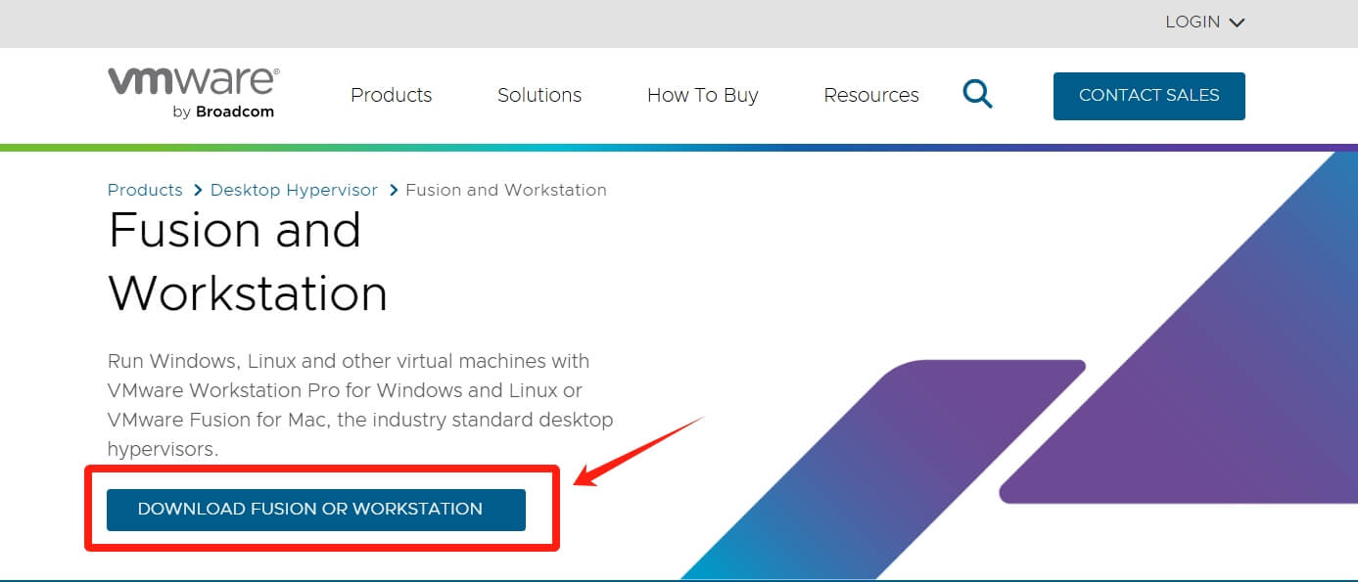Click the CONTACT SALES button
The height and width of the screenshot is (582, 1358).
(x=1149, y=96)
